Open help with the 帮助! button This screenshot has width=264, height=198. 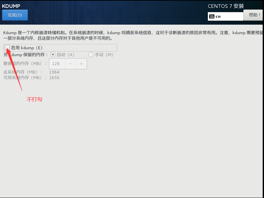click(x=253, y=15)
